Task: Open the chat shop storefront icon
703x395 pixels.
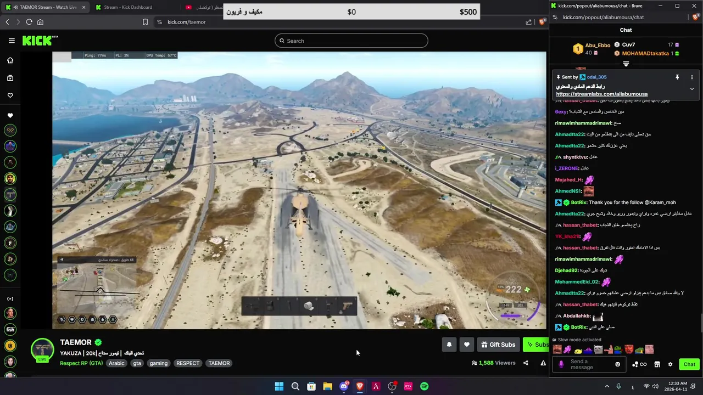Action: (x=657, y=364)
